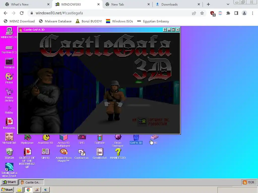
Task: Open Brian Sweeper desktop icon
Action: point(118,141)
